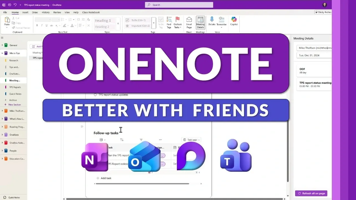Collapse the Micro Tips notebook
The image size is (356, 200).
[3, 53]
